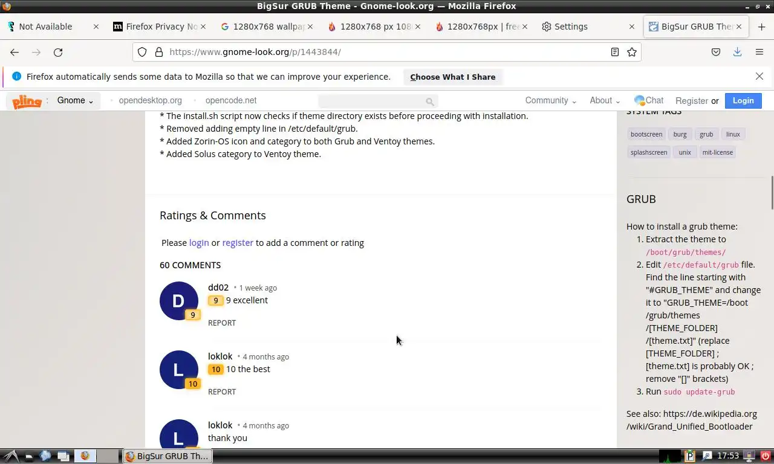This screenshot has height=464, width=774.
Task: Expand the About dropdown menu
Action: point(605,100)
